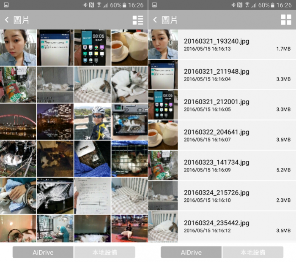Tap thumbnail next to 20160323_141734.jpg
296x262 pixels.
(x=163, y=165)
